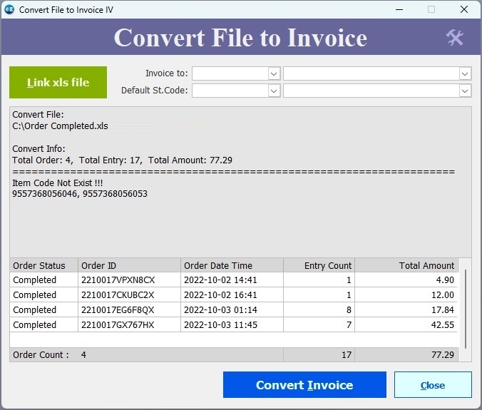Expand the Invoice to code dropdown

(x=274, y=73)
